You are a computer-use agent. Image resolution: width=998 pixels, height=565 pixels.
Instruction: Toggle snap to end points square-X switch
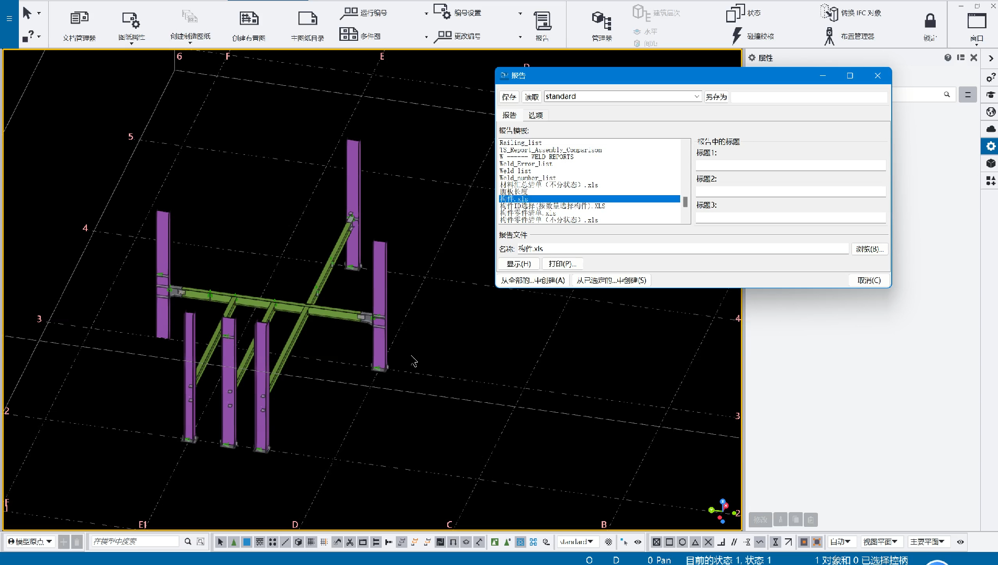point(656,542)
